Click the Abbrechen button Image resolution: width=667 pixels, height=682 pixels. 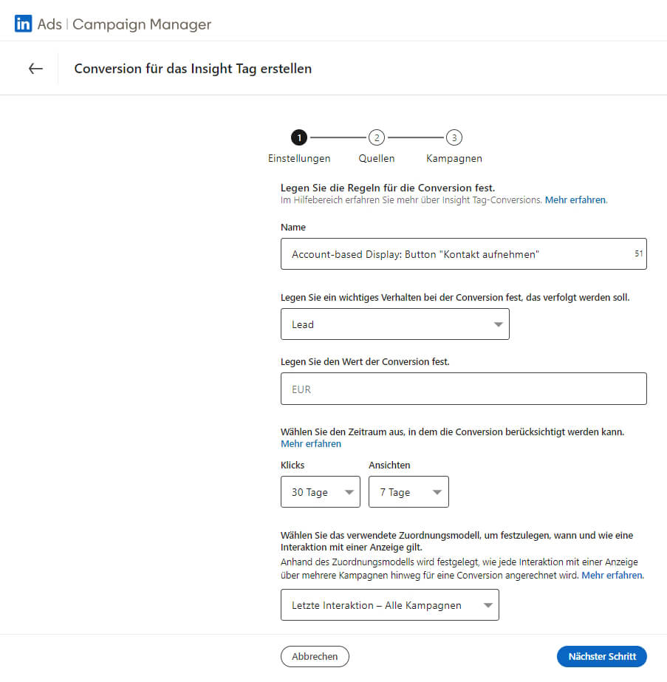coord(315,656)
